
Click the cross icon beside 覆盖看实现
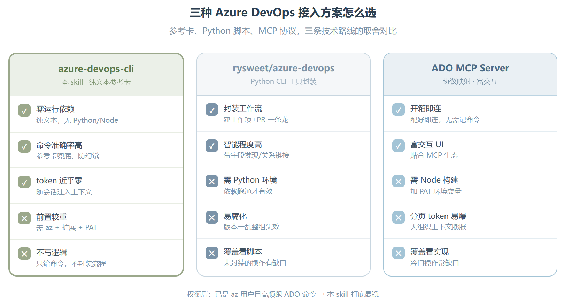click(398, 253)
